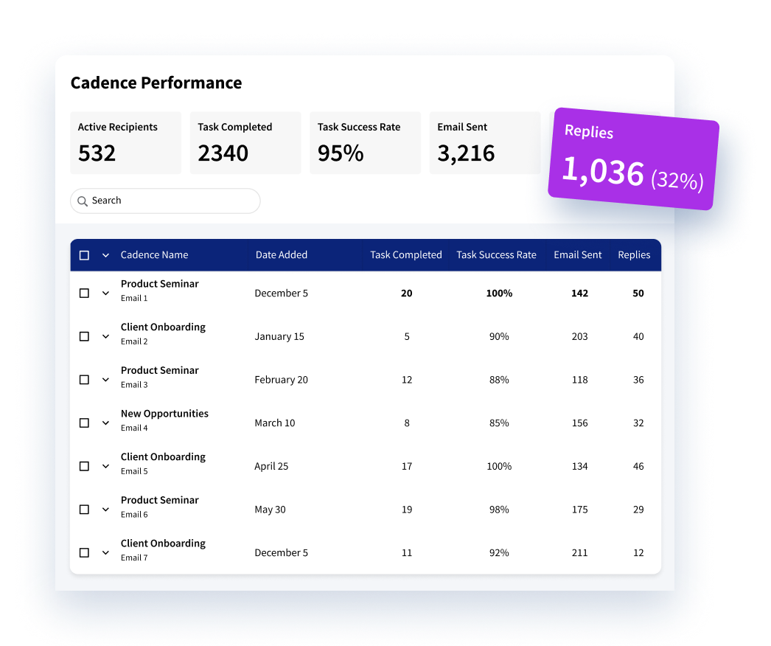Click the search magnifier icon
This screenshot has width=771, height=646.
83,201
